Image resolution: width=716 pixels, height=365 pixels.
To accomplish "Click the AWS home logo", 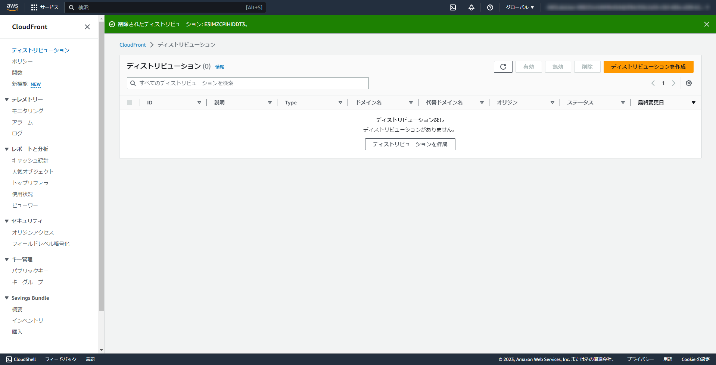I will coord(12,7).
